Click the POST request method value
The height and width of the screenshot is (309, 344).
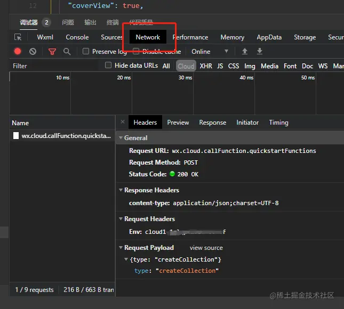point(190,162)
